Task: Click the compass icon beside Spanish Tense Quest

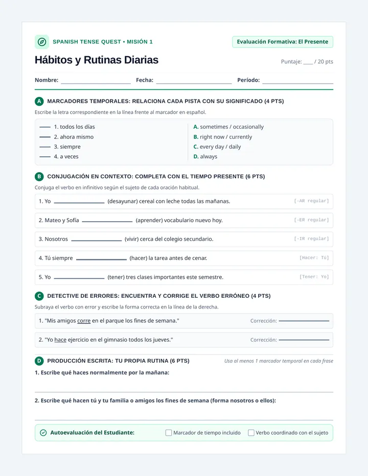Action: 42,42
